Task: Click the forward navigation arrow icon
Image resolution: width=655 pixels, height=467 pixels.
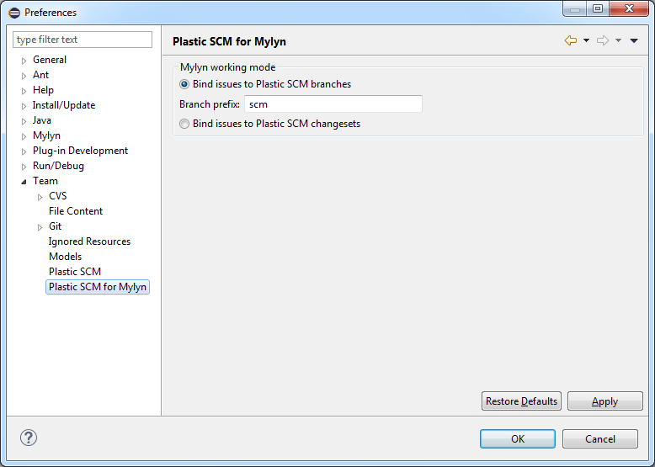Action: coord(603,40)
